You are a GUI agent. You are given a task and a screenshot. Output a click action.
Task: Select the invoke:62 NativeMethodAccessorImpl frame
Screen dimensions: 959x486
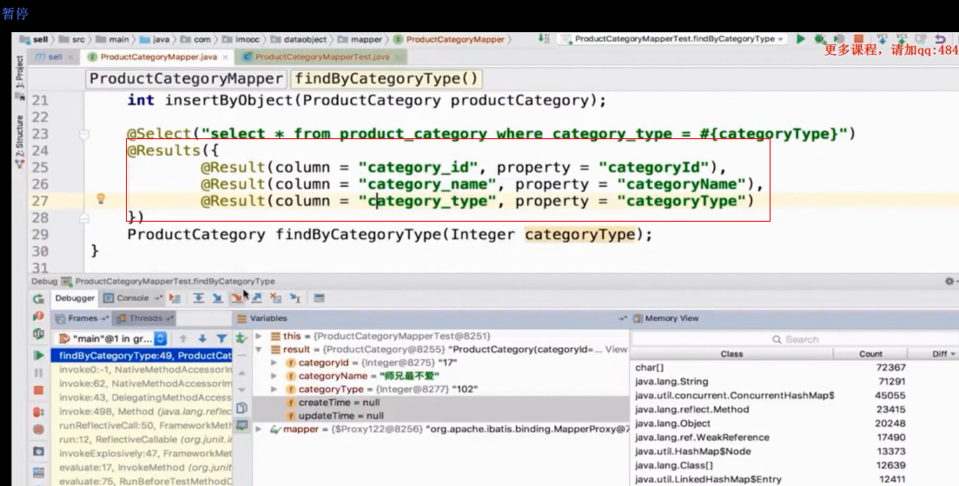pyautogui.click(x=142, y=383)
